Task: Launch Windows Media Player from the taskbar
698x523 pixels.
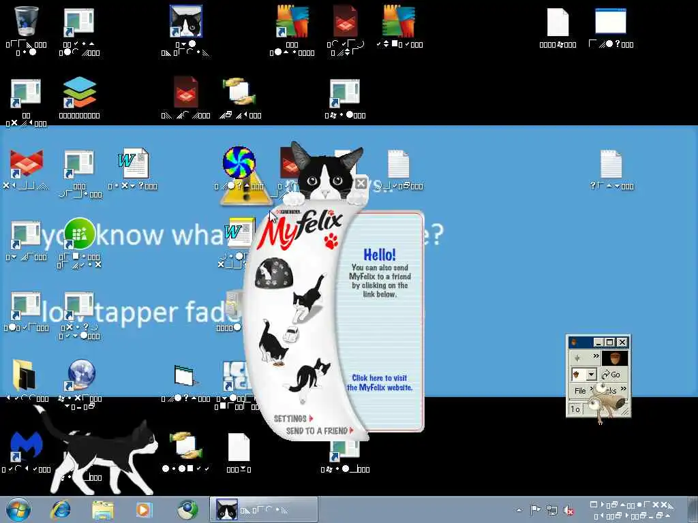Action: [x=144, y=510]
